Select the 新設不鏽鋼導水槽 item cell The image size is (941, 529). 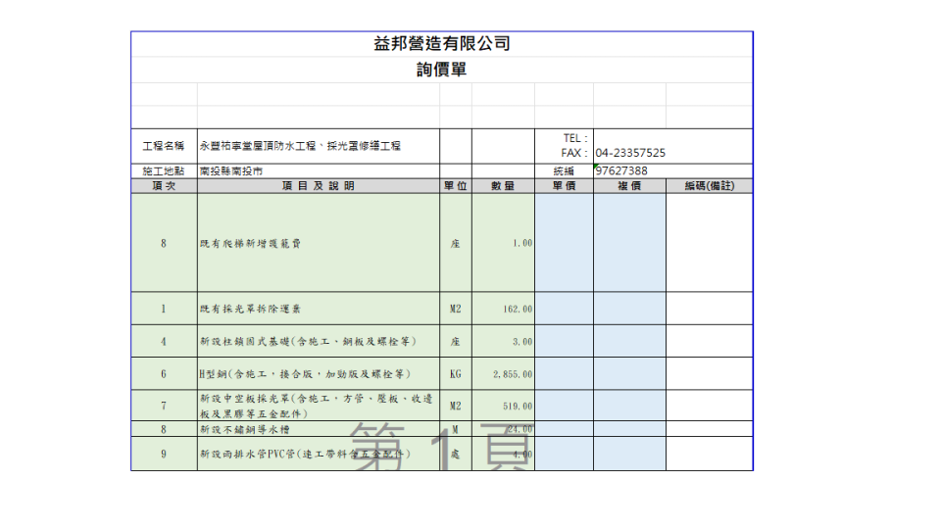click(318, 429)
